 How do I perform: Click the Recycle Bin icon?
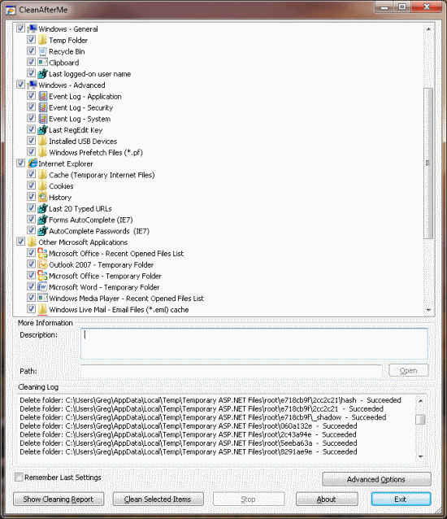42,51
